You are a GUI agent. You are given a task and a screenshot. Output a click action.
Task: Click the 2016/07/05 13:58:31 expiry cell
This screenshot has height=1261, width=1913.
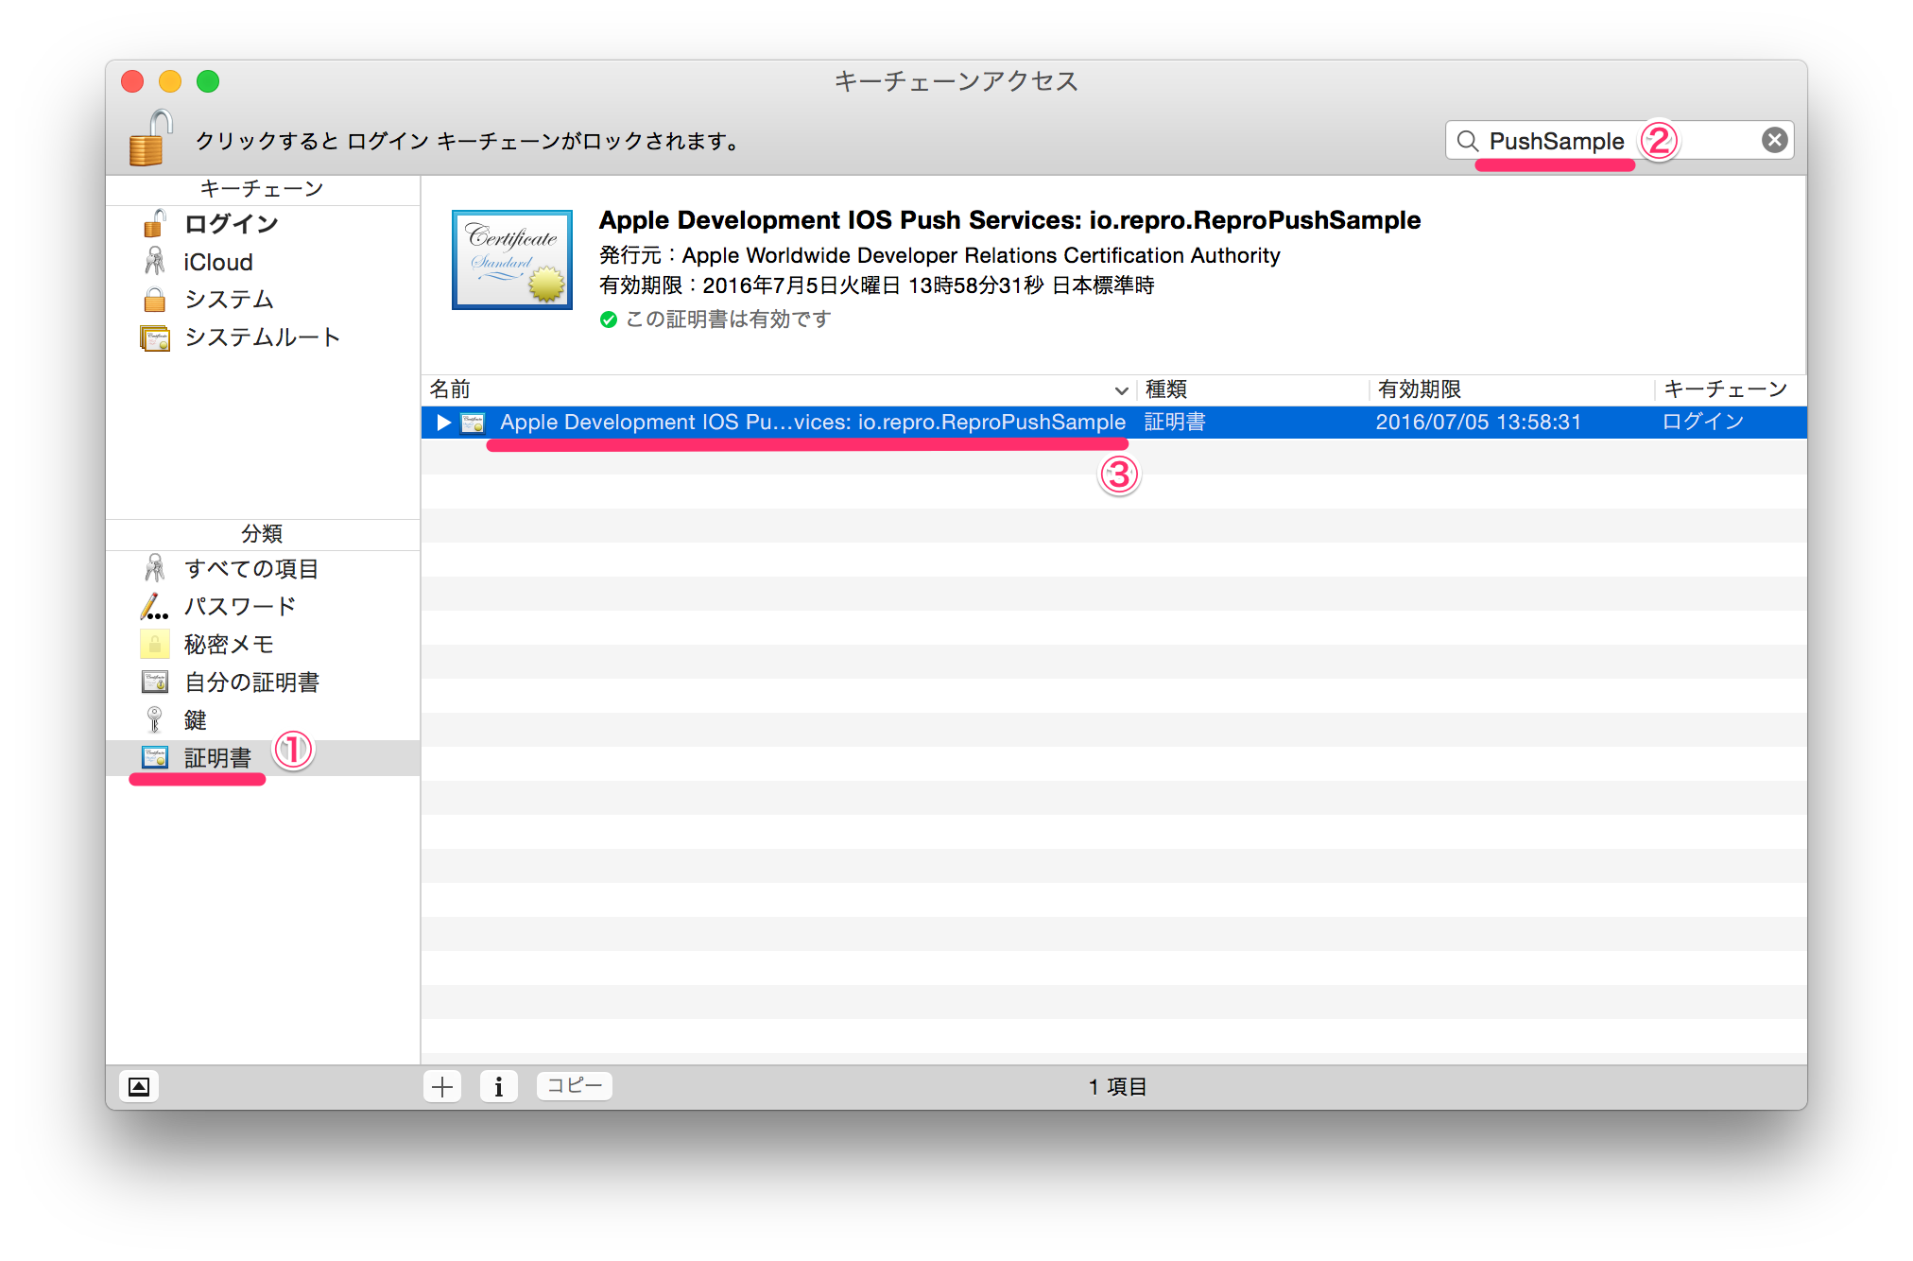point(1478,423)
